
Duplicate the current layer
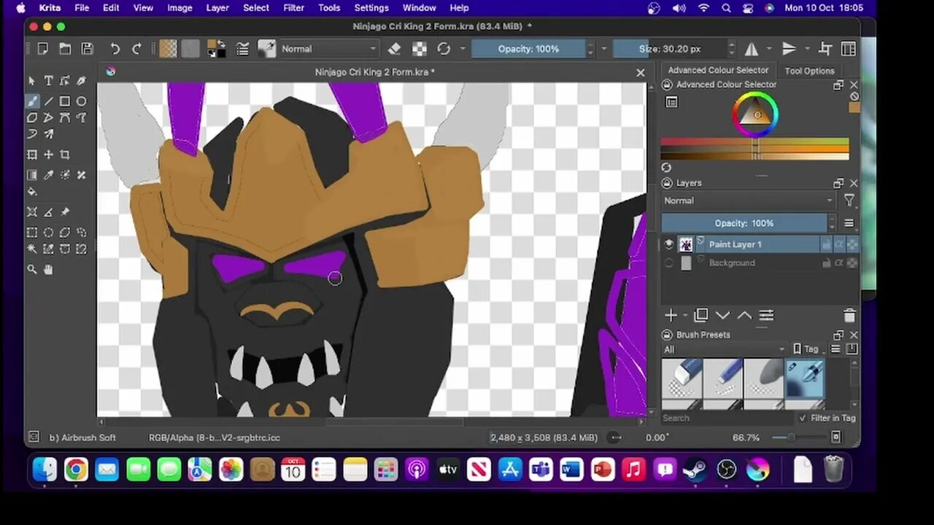[701, 315]
